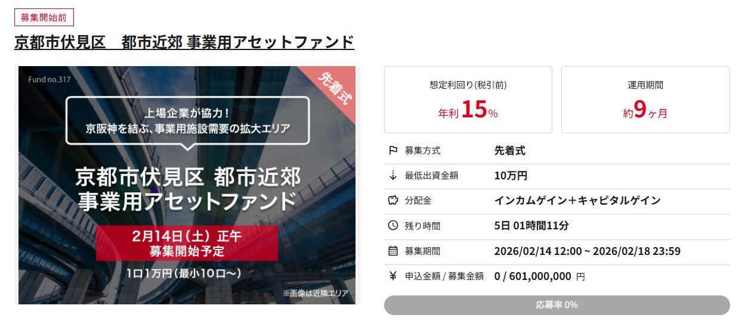Click the piggy bank icon beside 分配金
This screenshot has width=748, height=327.
point(392,201)
